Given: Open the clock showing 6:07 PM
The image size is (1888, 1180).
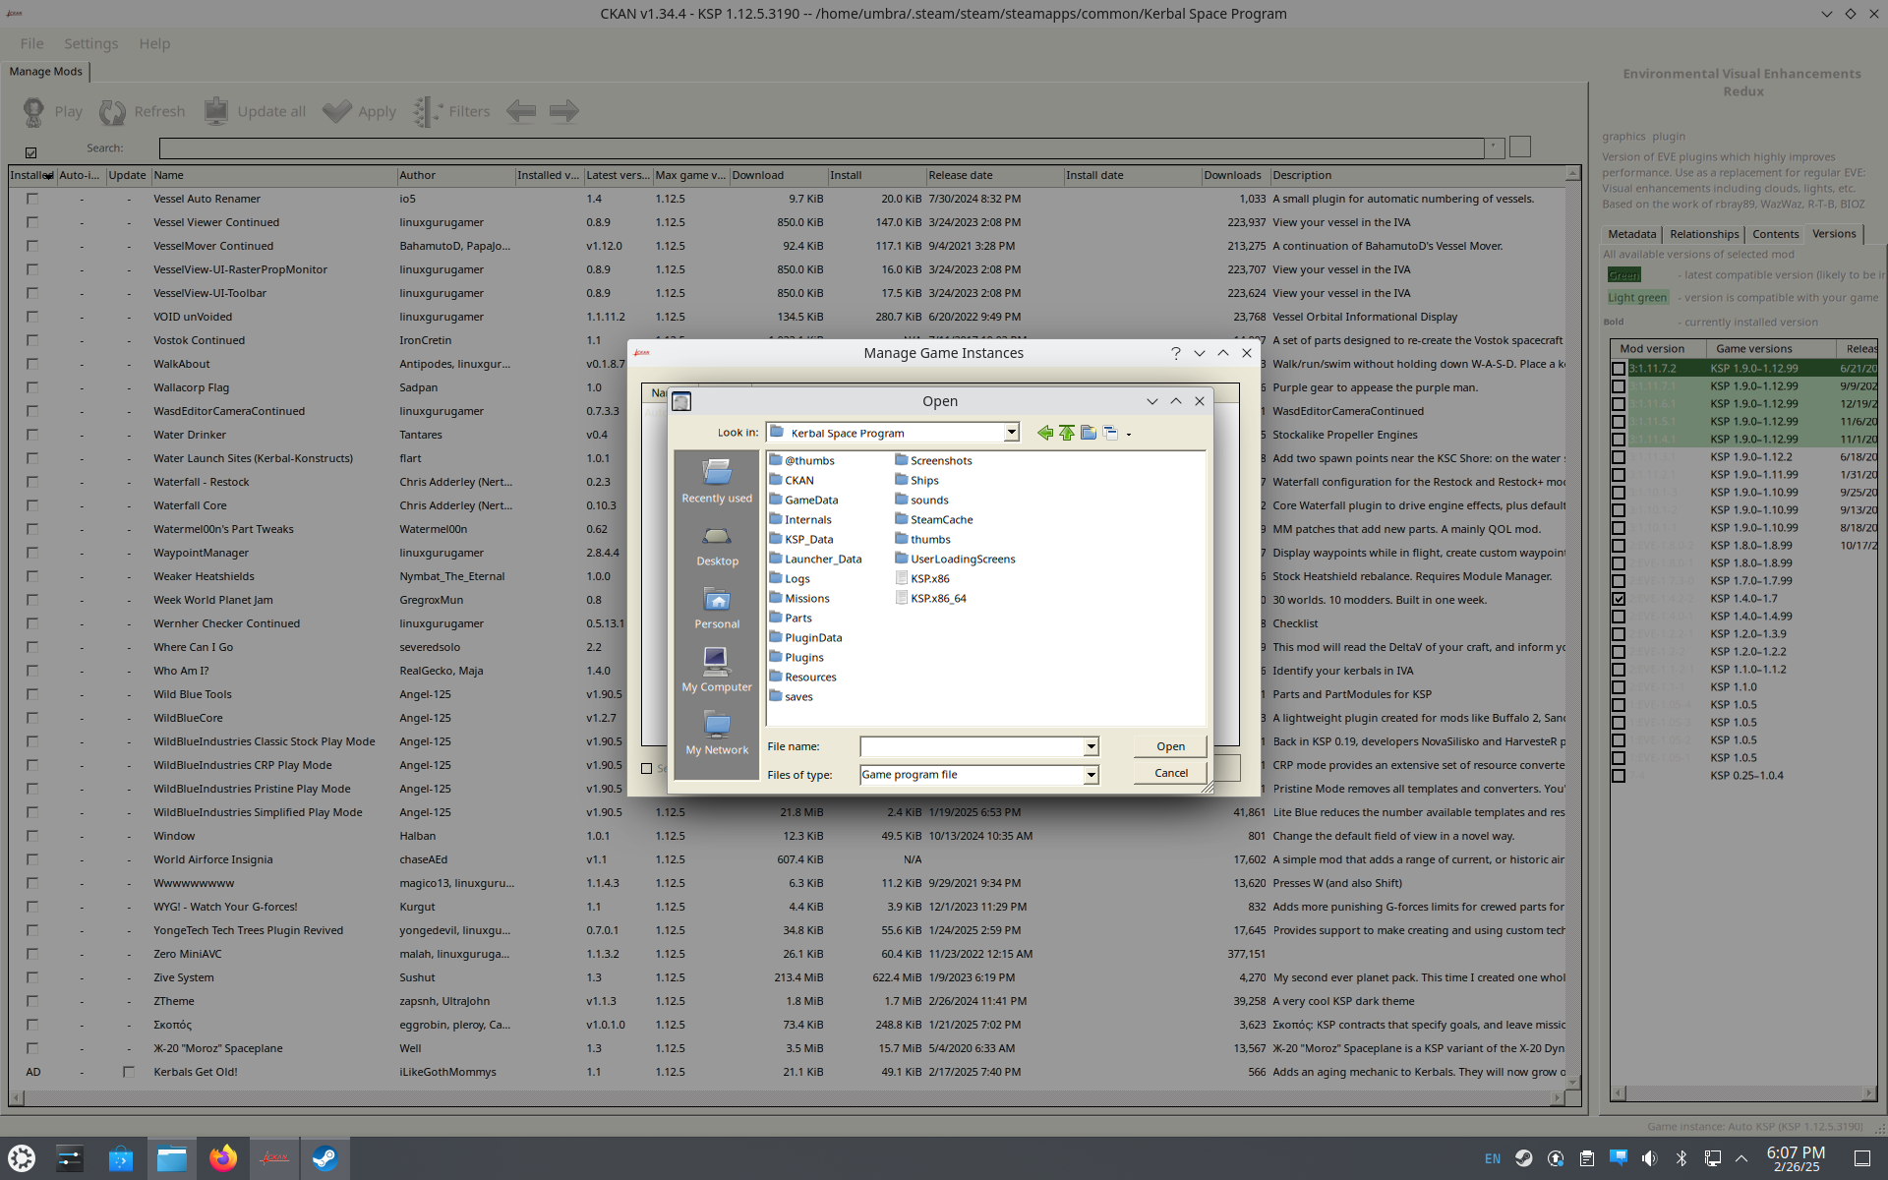Looking at the screenshot, I should coord(1796,1158).
